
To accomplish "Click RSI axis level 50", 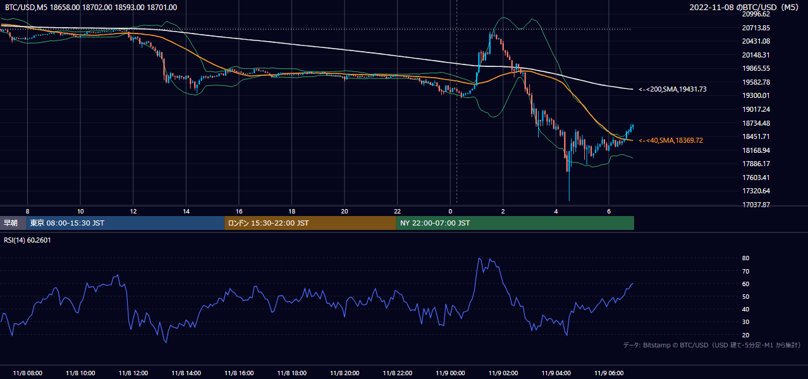I will [x=745, y=296].
